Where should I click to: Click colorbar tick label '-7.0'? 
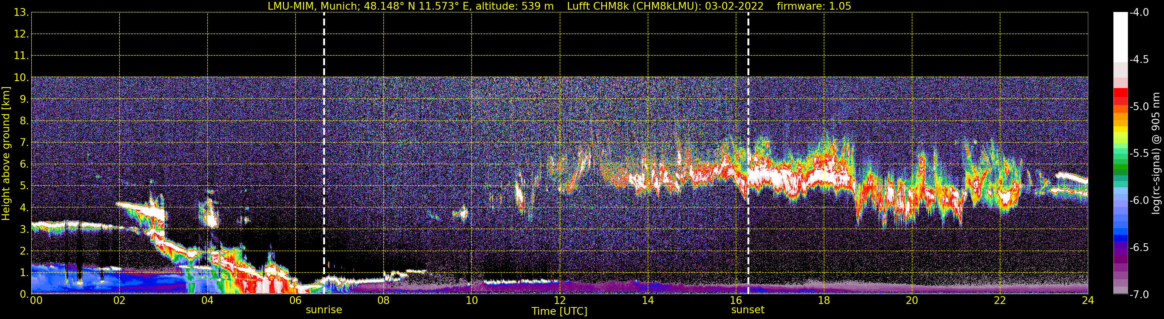[1139, 295]
